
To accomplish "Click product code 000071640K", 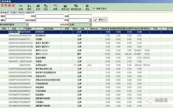I will (26, 61).
